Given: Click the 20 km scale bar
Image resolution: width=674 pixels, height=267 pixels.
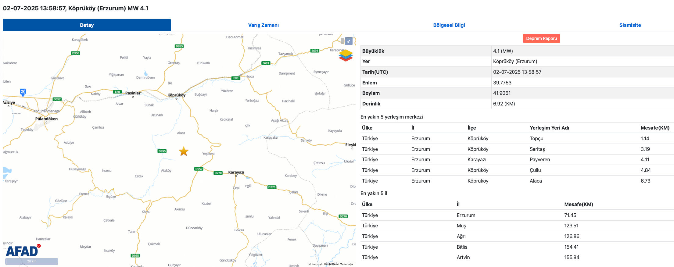Looking at the screenshot, I should coord(32,261).
